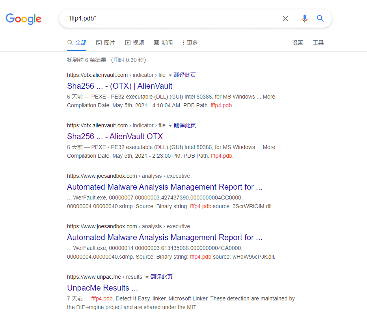This screenshot has width=367, height=315.
Task: Switch to the 视频 tab
Action: point(134,43)
